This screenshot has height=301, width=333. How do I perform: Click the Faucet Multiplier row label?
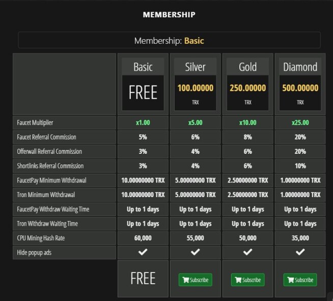point(35,123)
